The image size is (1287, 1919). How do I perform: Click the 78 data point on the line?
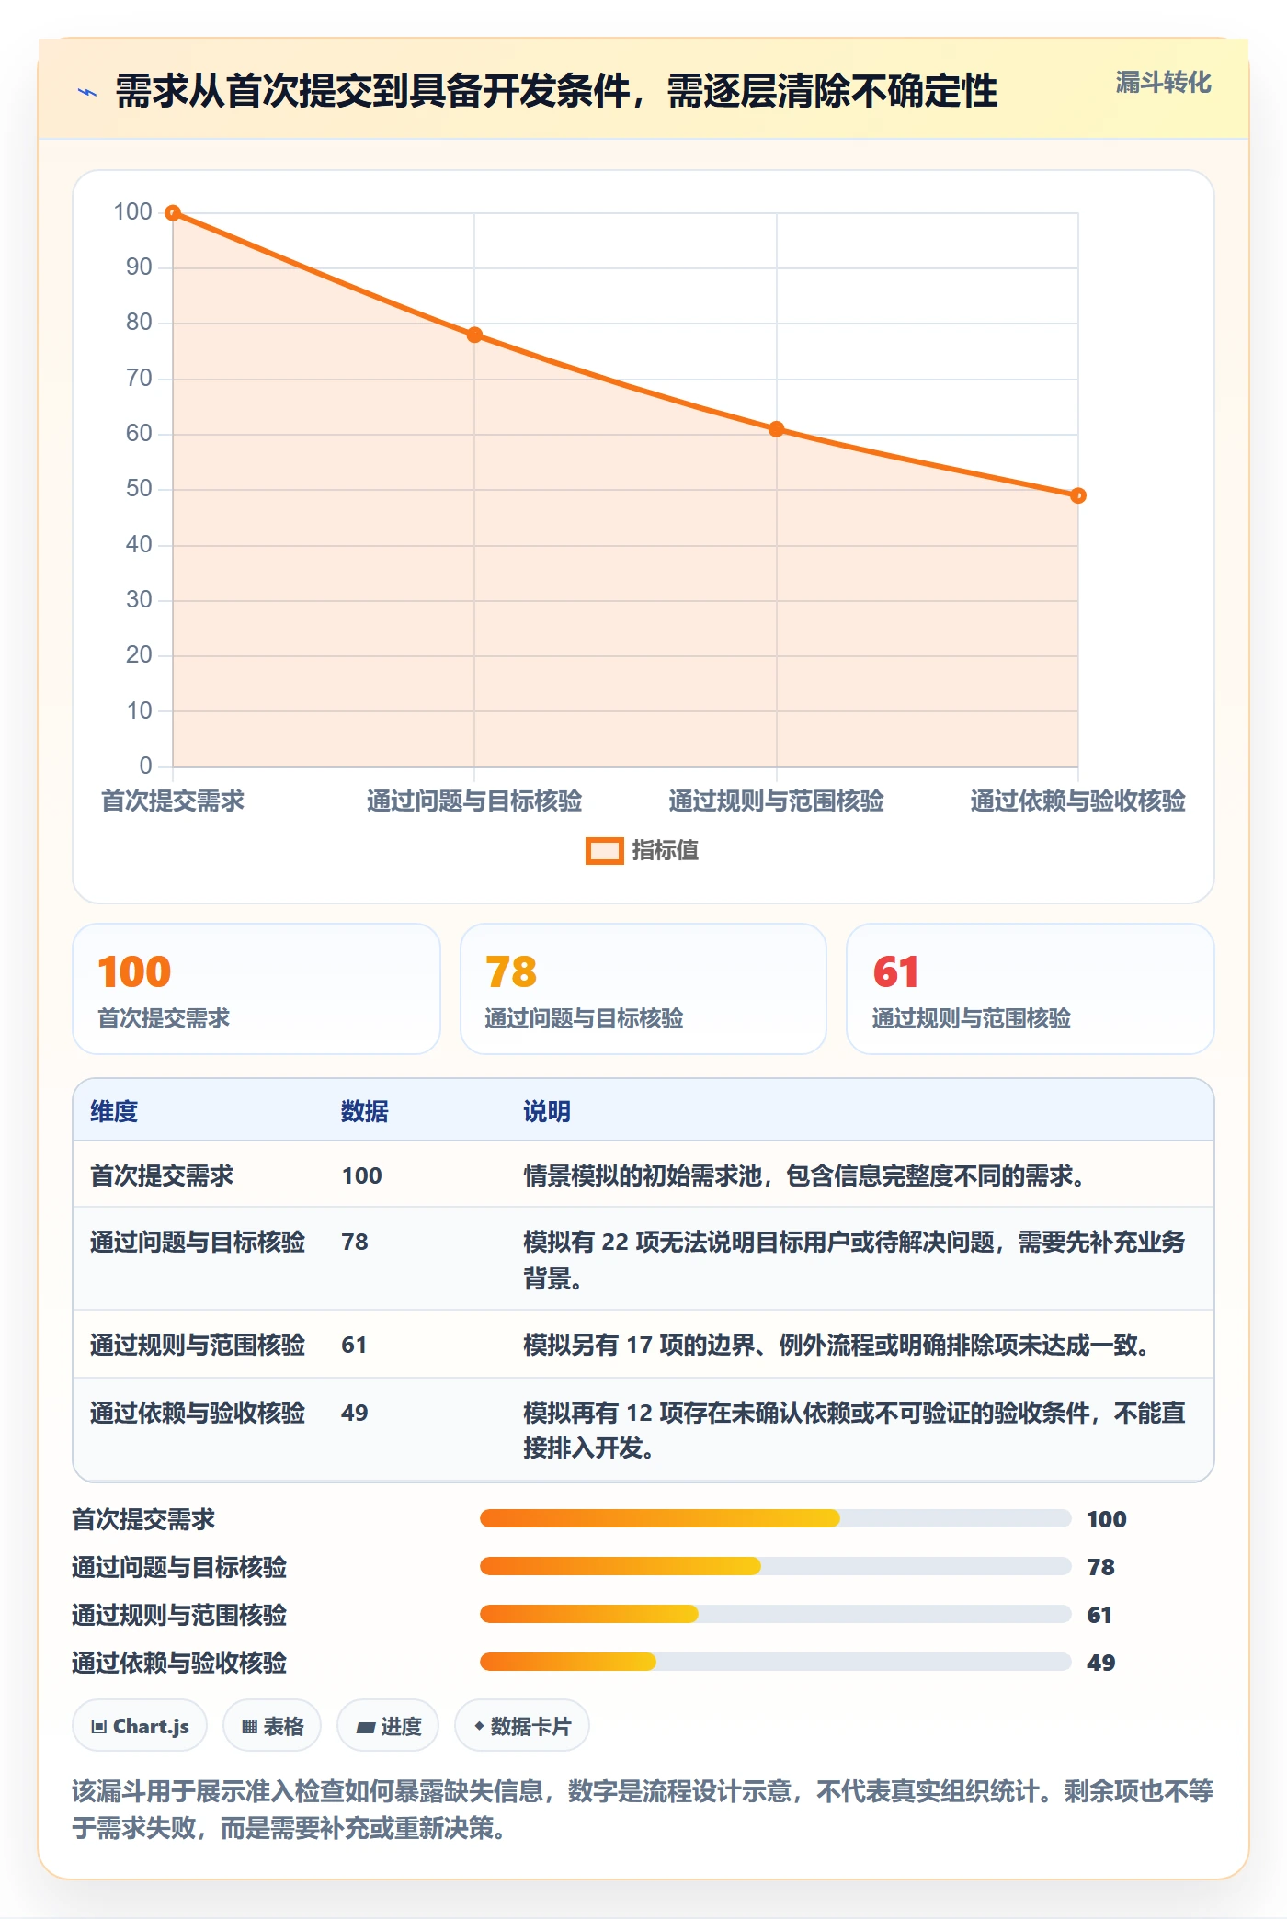474,335
